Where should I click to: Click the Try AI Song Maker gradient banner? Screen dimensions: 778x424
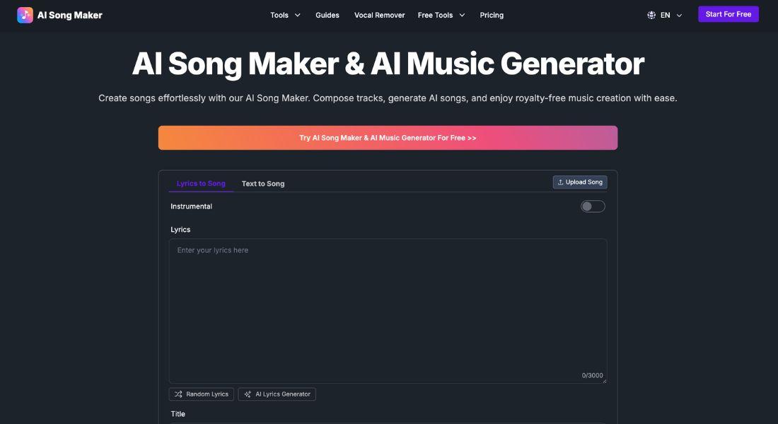click(x=388, y=138)
